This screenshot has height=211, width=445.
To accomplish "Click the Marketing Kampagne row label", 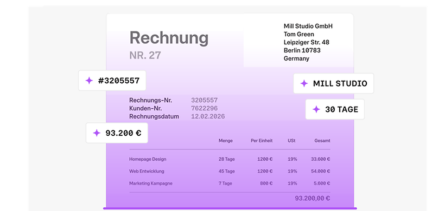I will (151, 183).
